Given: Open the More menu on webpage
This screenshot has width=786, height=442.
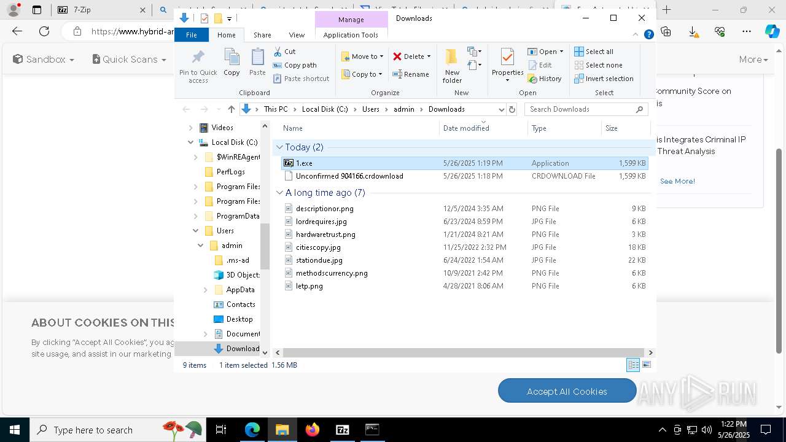Looking at the screenshot, I should tap(753, 59).
